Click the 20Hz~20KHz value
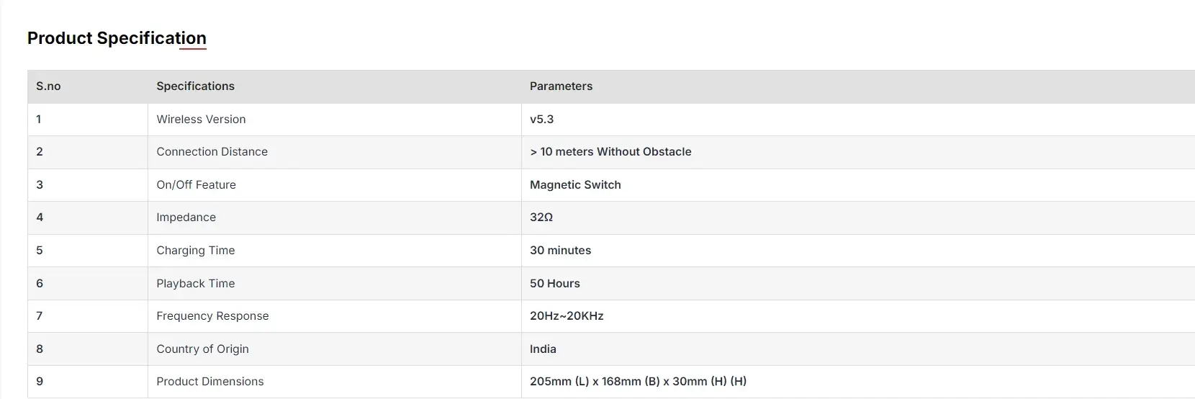 tap(567, 316)
